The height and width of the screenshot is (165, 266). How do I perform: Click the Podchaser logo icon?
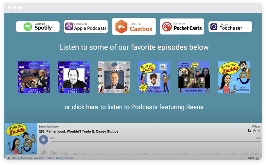coord(214,27)
